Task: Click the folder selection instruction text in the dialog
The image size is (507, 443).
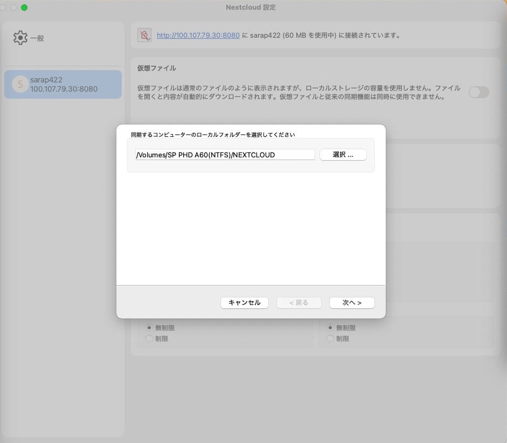Action: [213, 135]
